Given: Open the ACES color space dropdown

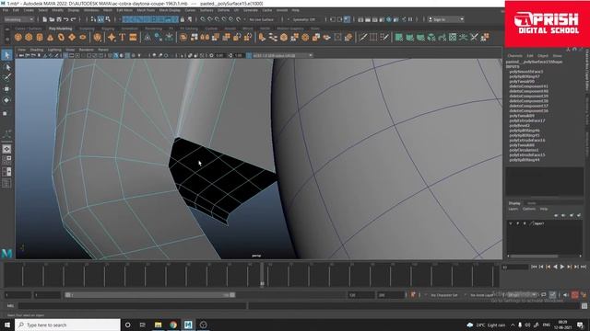Looking at the screenshot, I should coord(282,55).
